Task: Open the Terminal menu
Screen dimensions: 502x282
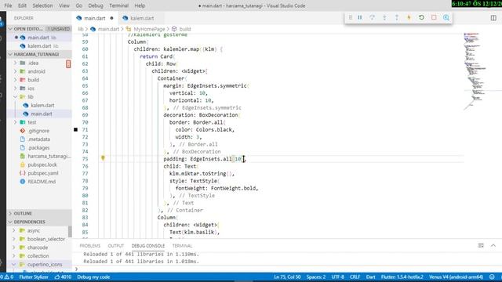Action: 118,5
